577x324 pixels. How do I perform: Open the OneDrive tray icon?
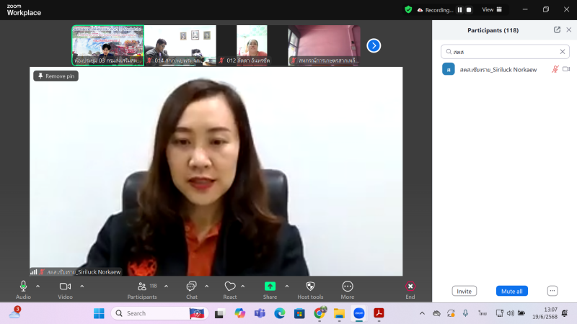[436, 313]
